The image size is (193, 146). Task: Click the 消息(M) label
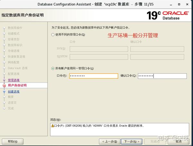(56, 120)
